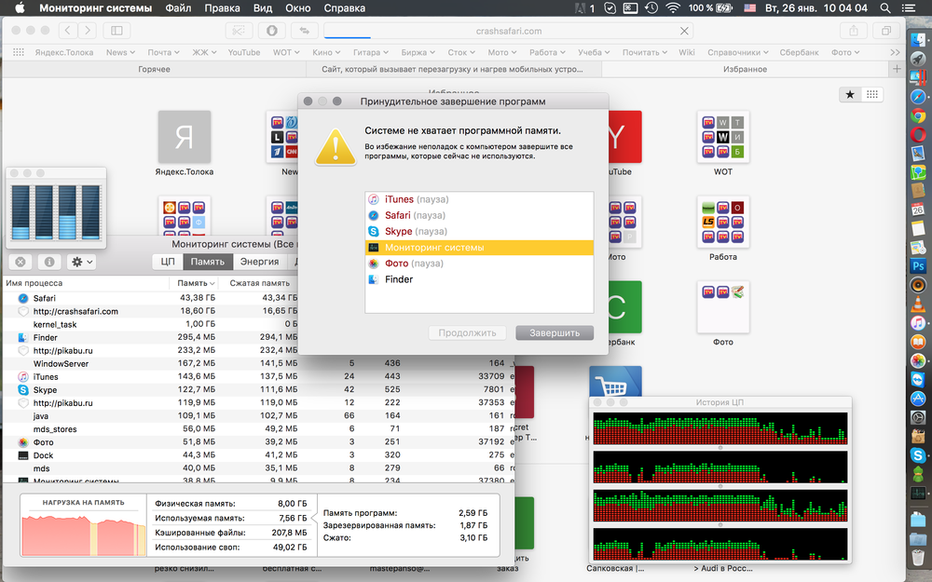Screen dimensions: 932x582
Task: Open the Apple menu
Action: pyautogui.click(x=19, y=7)
